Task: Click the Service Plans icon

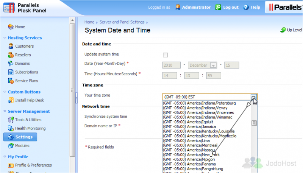Action: 11,81
